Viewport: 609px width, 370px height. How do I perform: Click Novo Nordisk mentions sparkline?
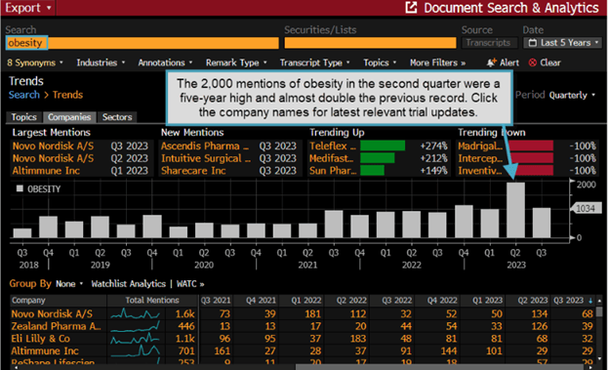[135, 313]
